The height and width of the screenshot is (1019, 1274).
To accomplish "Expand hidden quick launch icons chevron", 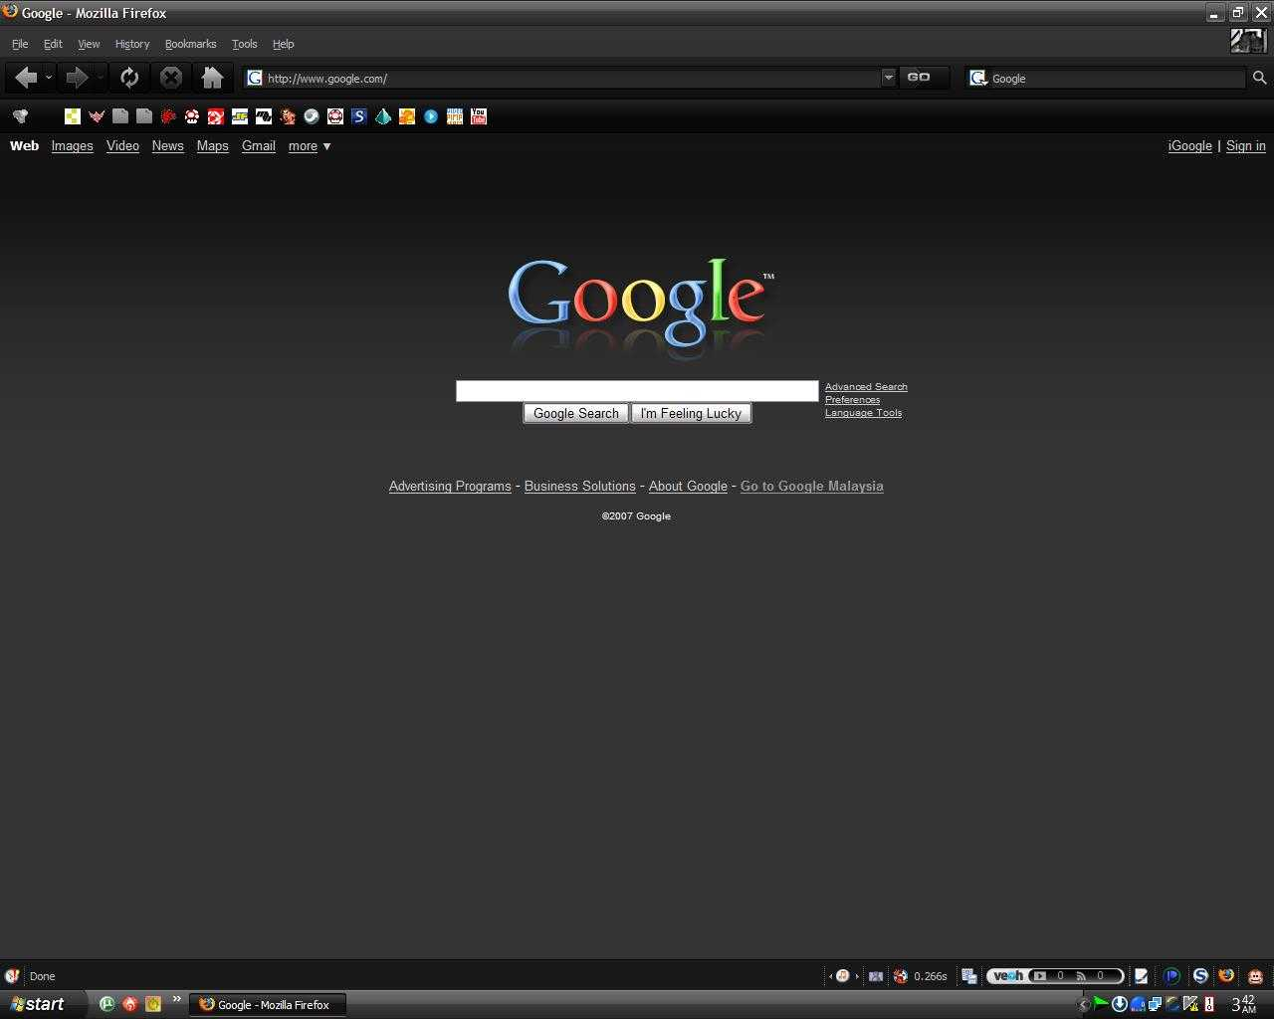I will click(x=176, y=1000).
